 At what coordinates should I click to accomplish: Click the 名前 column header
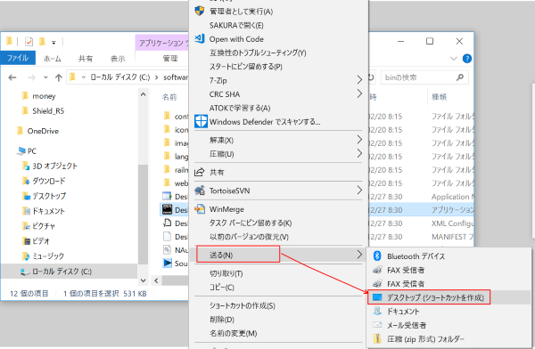tap(169, 97)
